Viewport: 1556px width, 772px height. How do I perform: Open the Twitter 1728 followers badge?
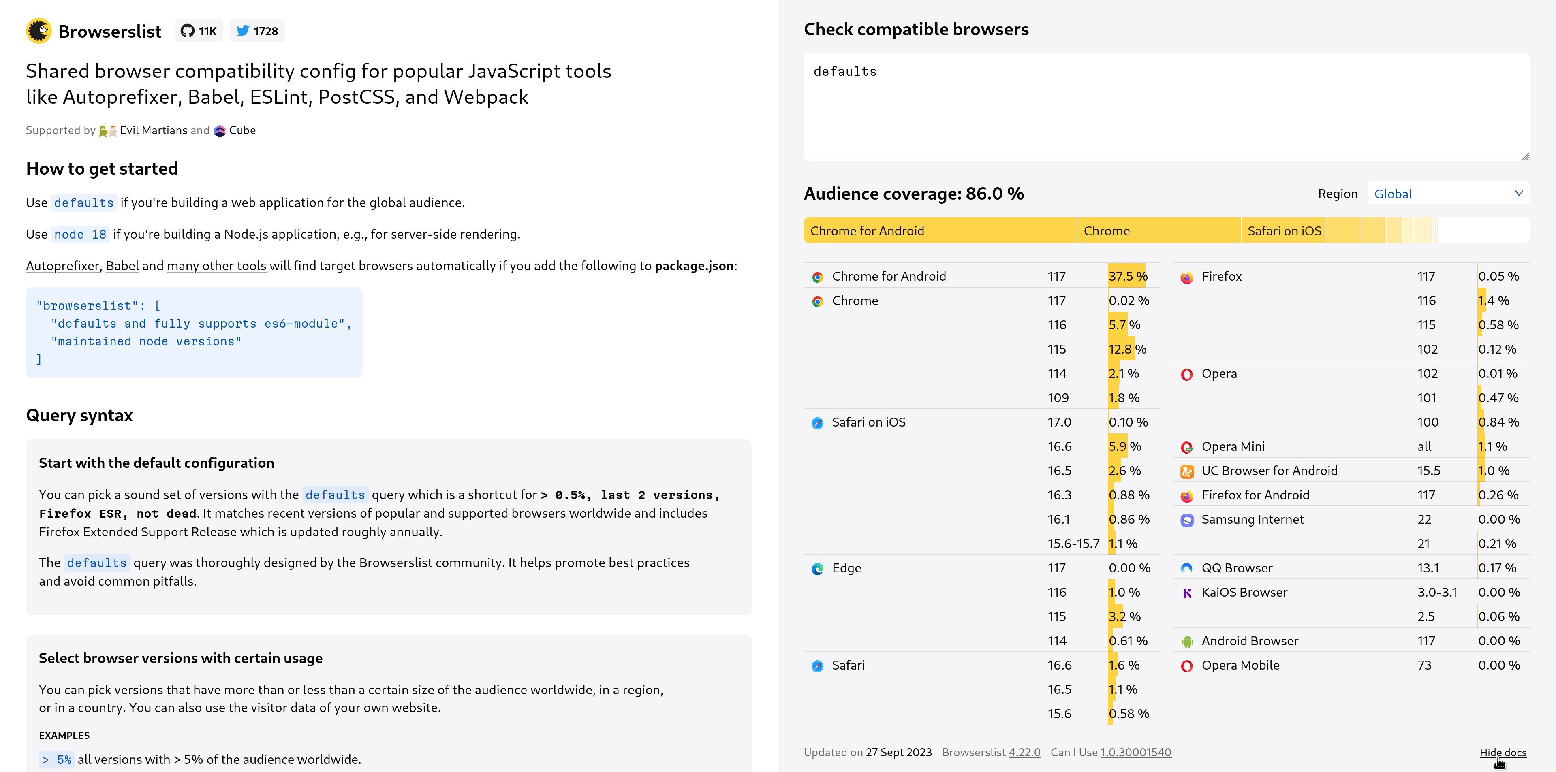pyautogui.click(x=257, y=31)
